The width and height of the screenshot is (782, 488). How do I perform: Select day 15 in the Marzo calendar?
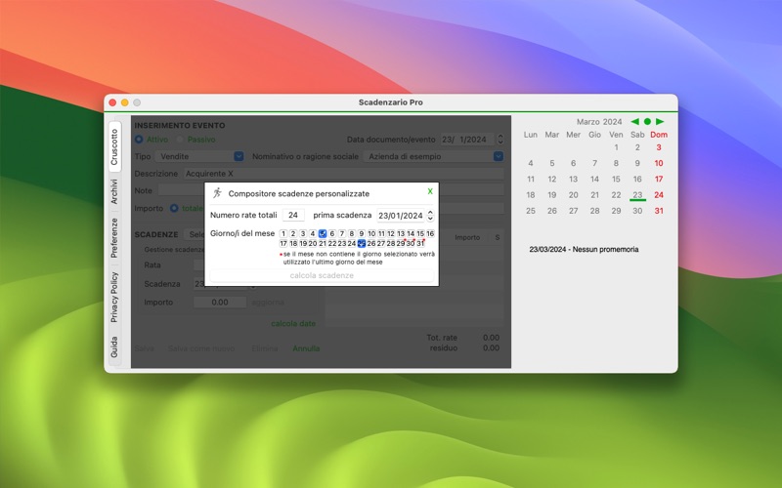click(616, 180)
